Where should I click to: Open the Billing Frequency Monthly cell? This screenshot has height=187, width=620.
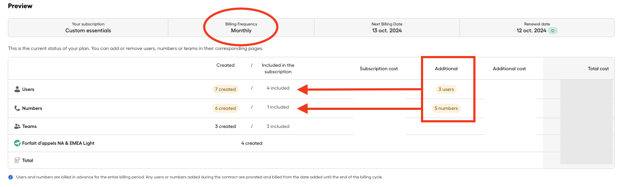point(241,28)
